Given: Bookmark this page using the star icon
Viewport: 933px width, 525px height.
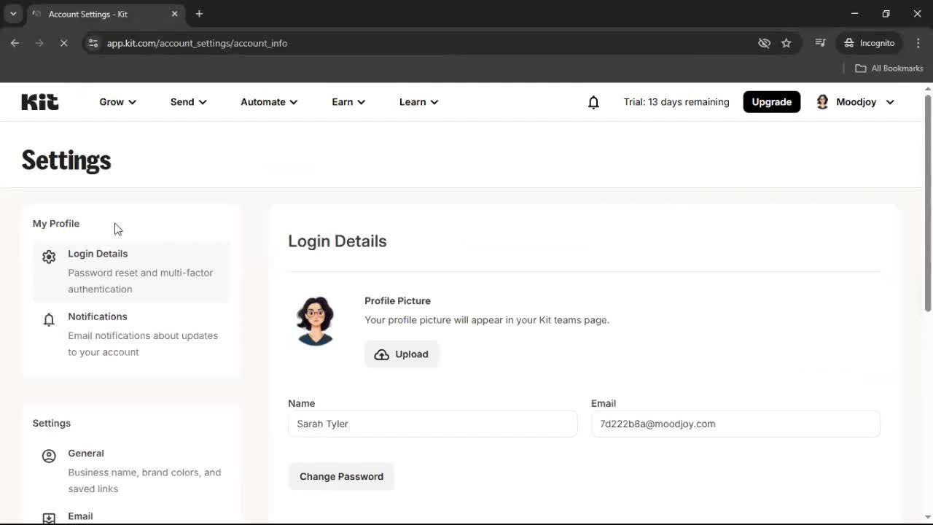Looking at the screenshot, I should tap(786, 43).
